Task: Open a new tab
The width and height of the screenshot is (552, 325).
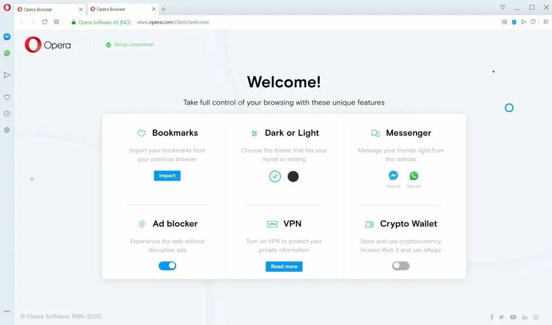Action: click(163, 9)
